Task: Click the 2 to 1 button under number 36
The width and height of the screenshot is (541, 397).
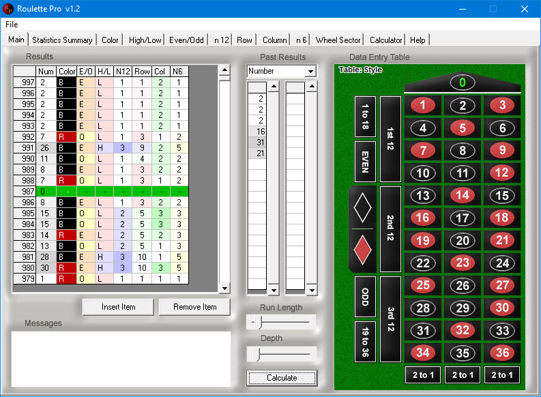Action: [x=502, y=374]
